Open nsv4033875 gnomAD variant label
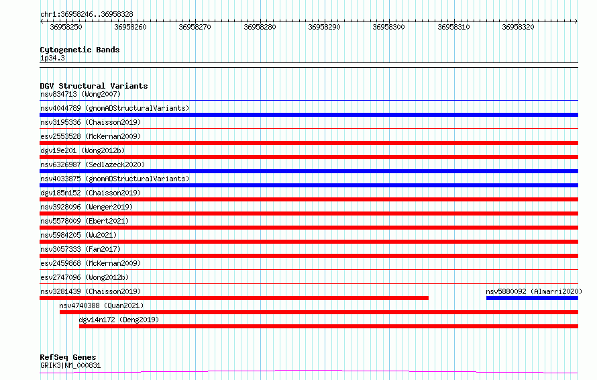This screenshot has width=597, height=380. [x=115, y=179]
